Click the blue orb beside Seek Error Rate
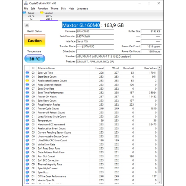186x186 pixels. tap(27, 89)
